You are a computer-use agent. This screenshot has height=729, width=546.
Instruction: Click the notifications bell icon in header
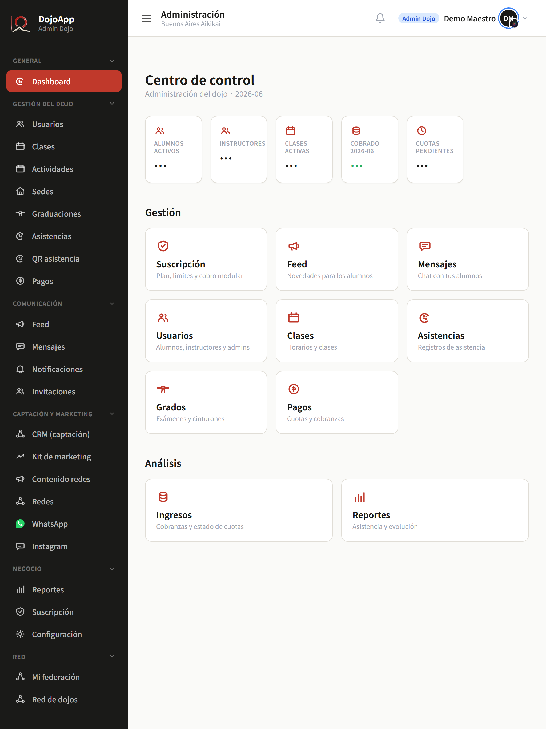(380, 18)
